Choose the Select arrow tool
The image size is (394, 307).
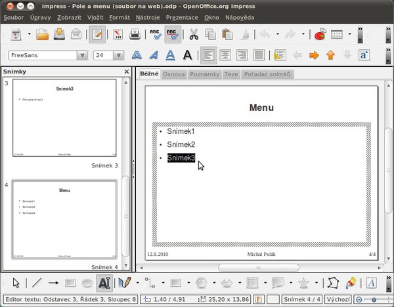coord(16,283)
